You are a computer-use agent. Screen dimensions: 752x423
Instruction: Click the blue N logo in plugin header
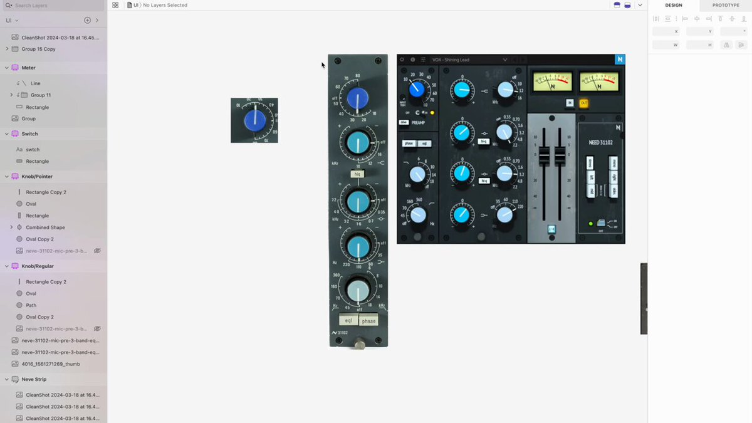[620, 60]
